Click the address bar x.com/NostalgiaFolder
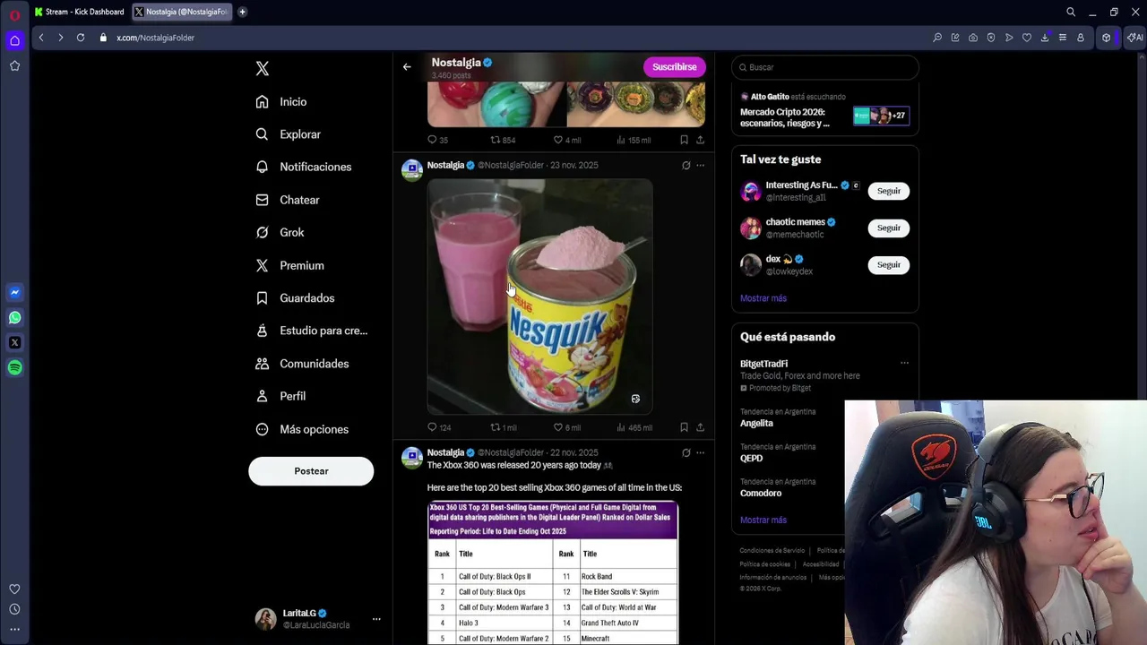1147x645 pixels. coord(155,38)
